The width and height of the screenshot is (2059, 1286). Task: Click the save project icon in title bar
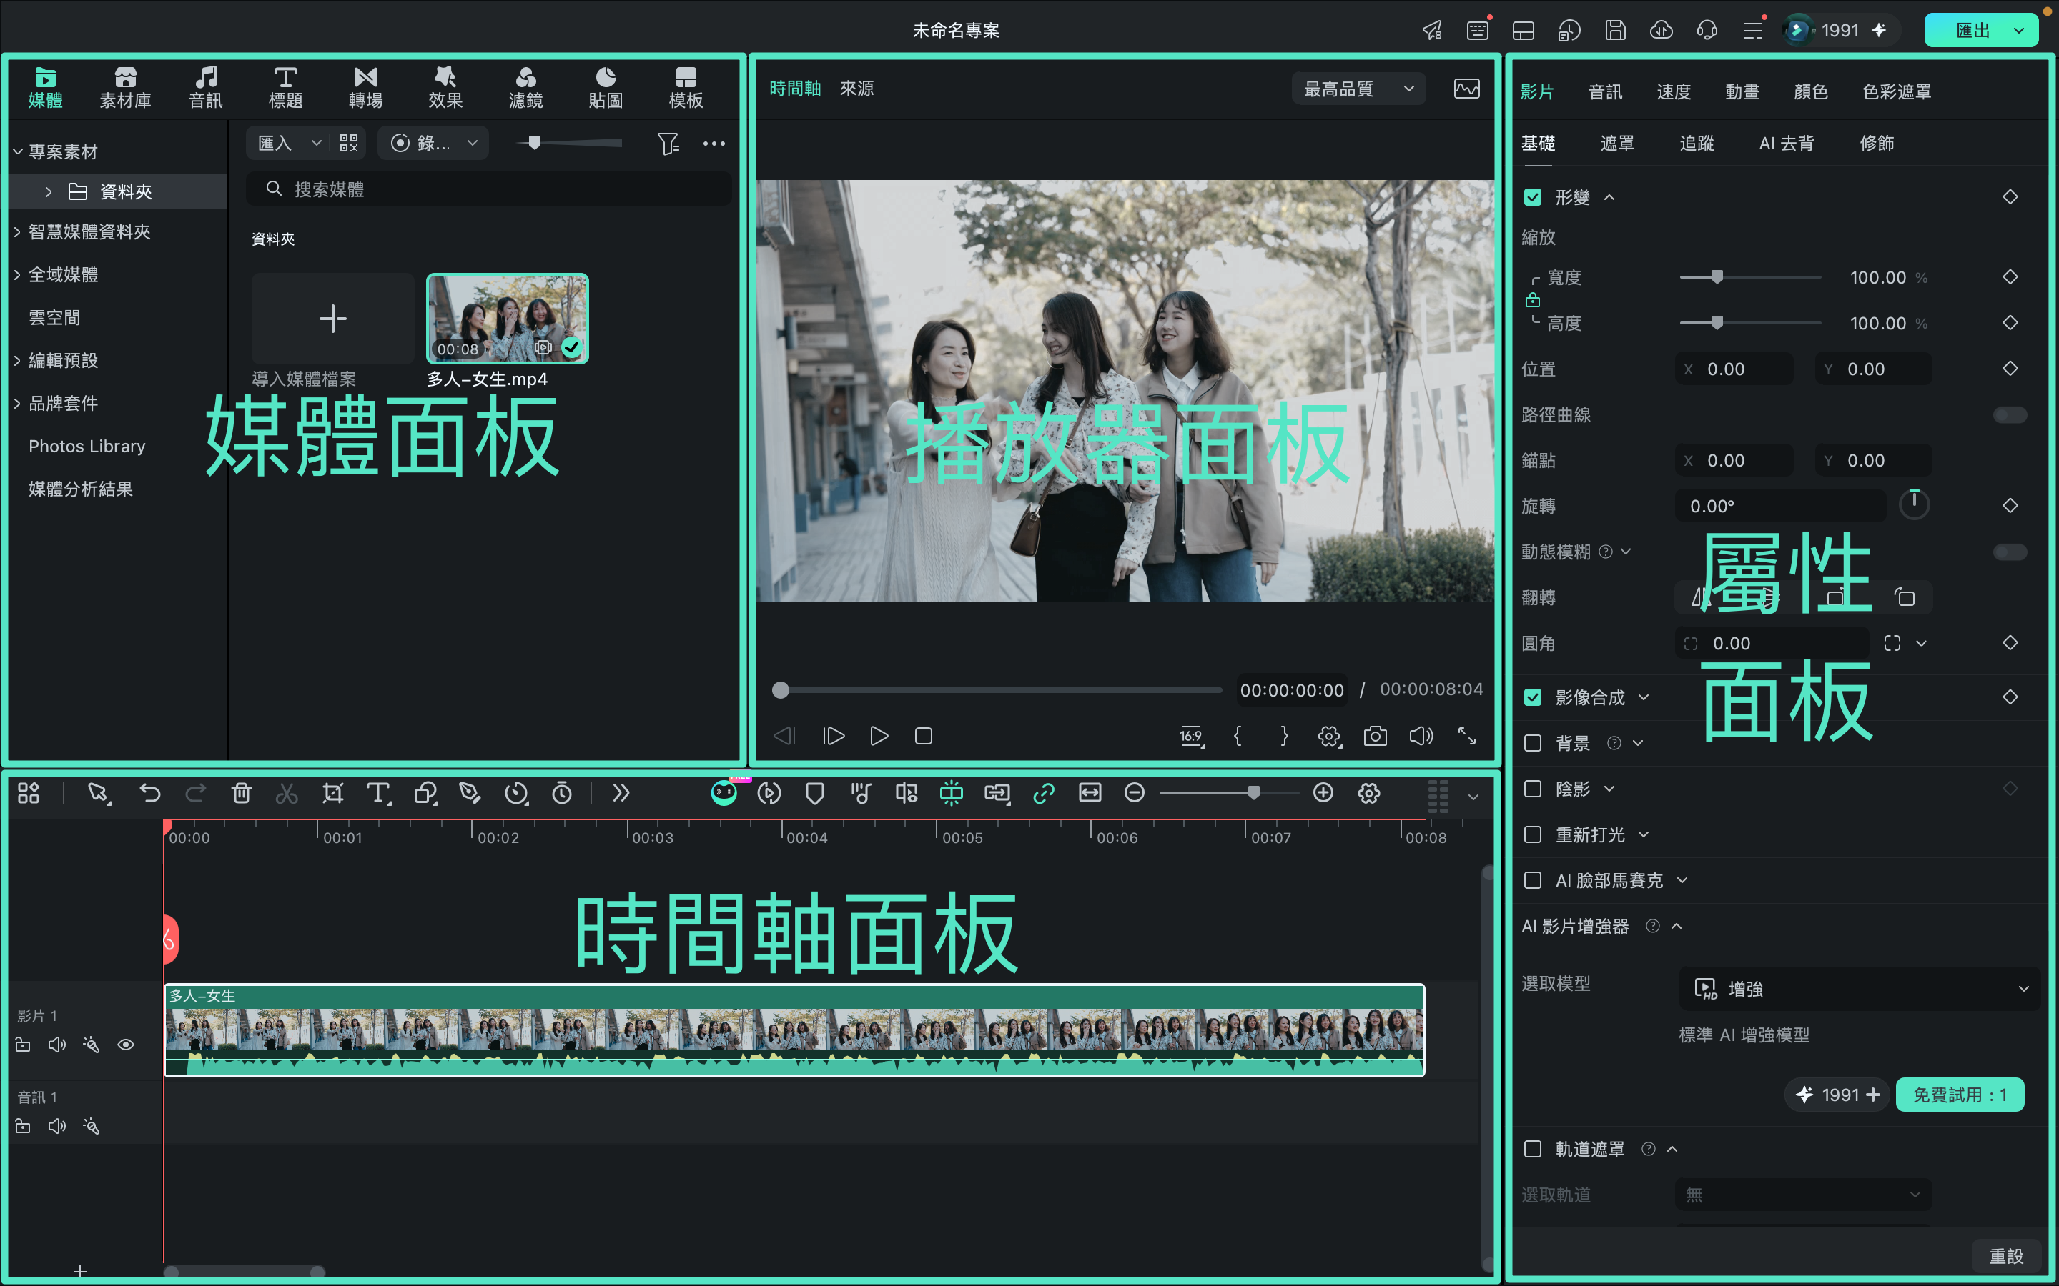pyautogui.click(x=1615, y=31)
